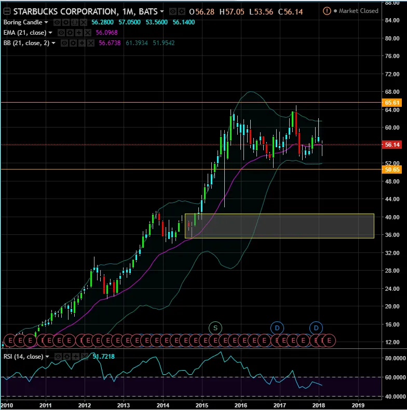Click the 12.00 label on price axis

392,342
